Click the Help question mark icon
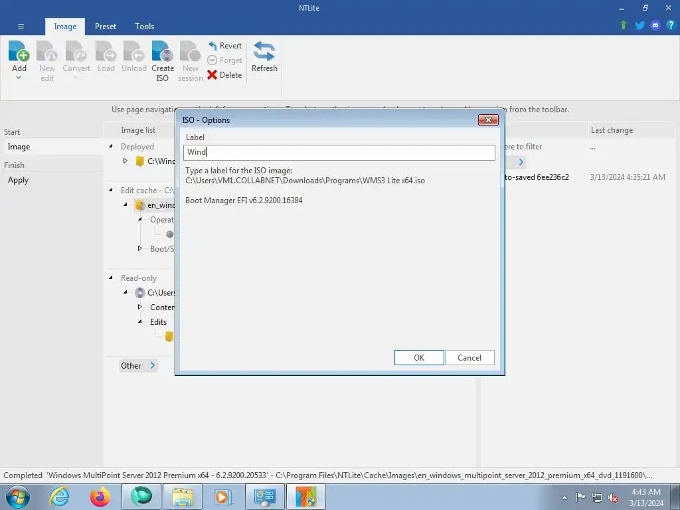 671,25
